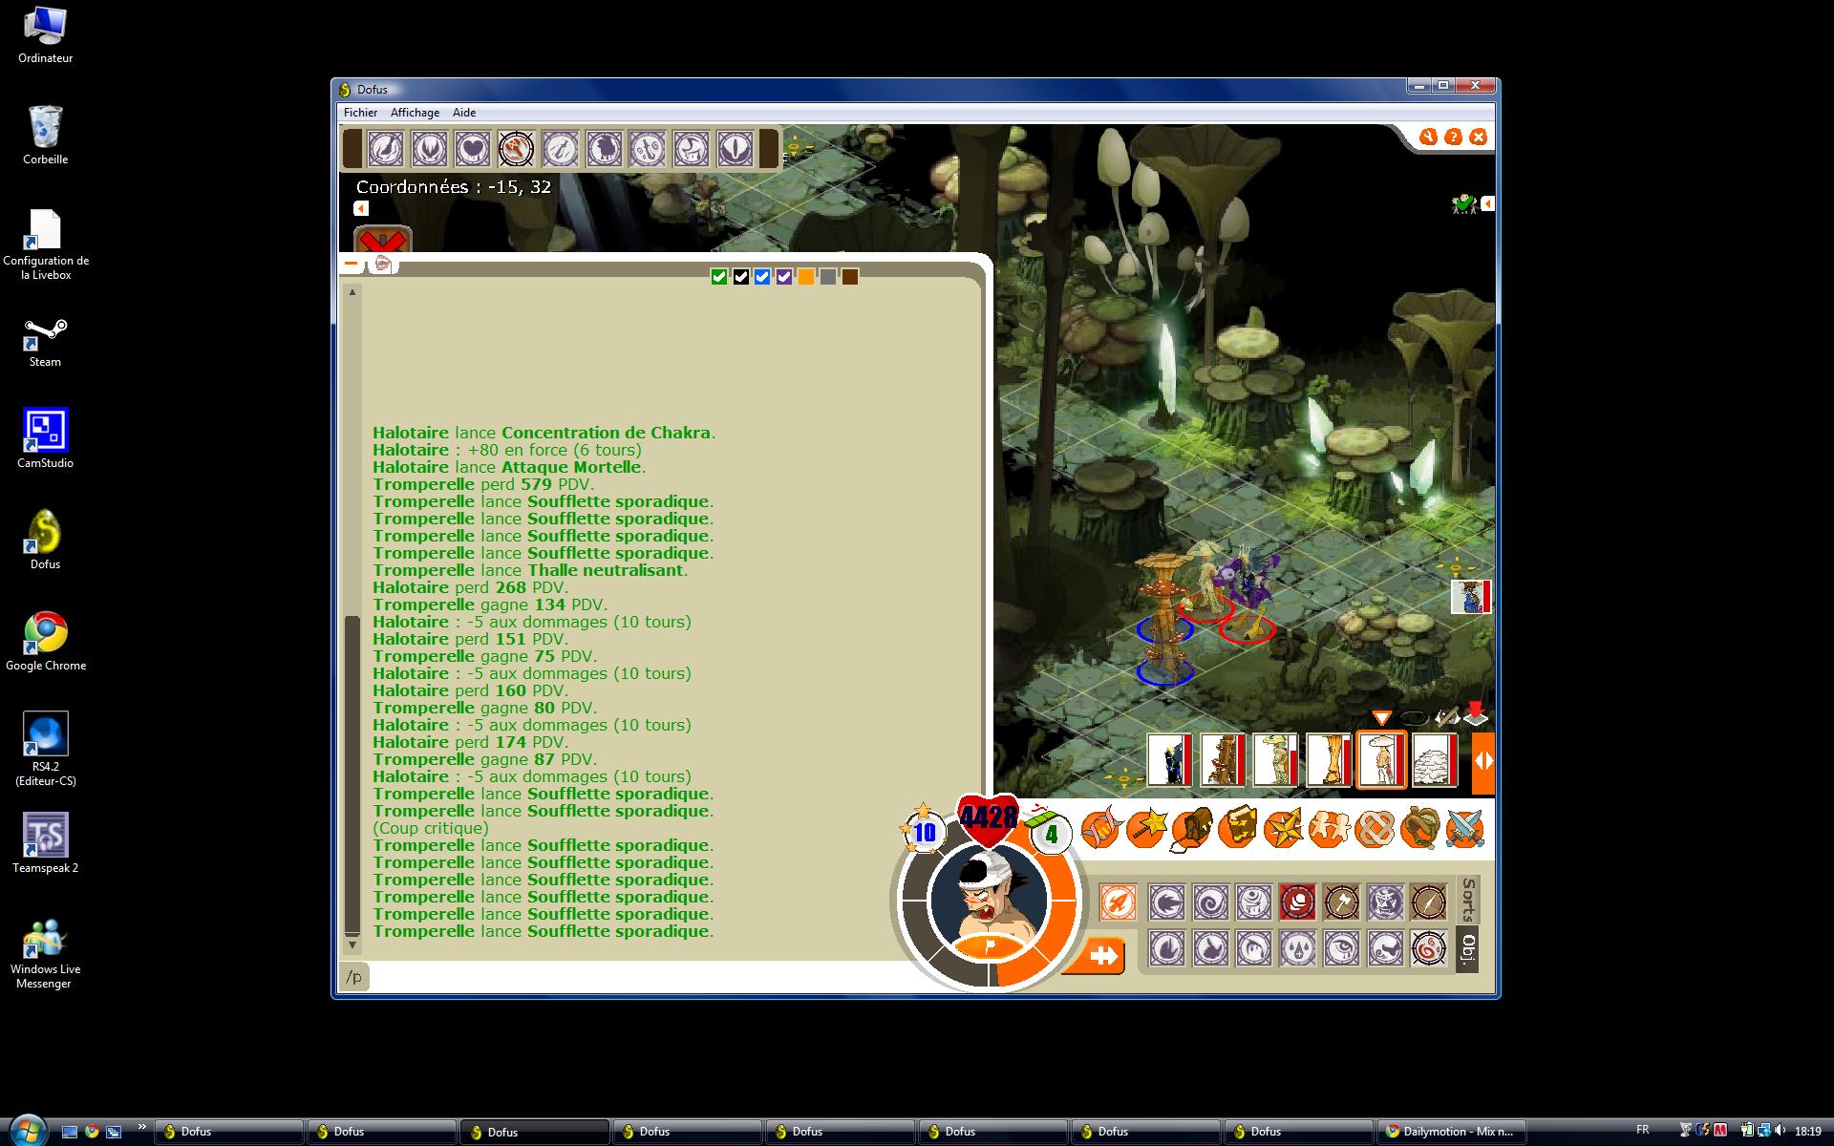
Task: Enable the orange chat filter checkbox
Action: pos(806,277)
